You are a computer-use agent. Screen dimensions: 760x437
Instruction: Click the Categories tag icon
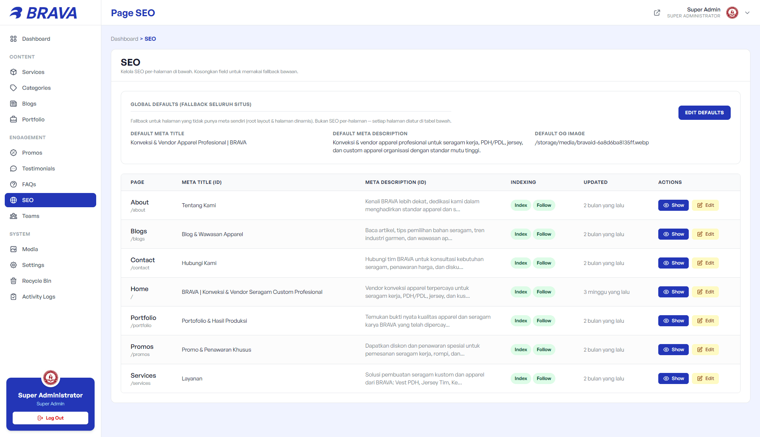[x=13, y=88]
